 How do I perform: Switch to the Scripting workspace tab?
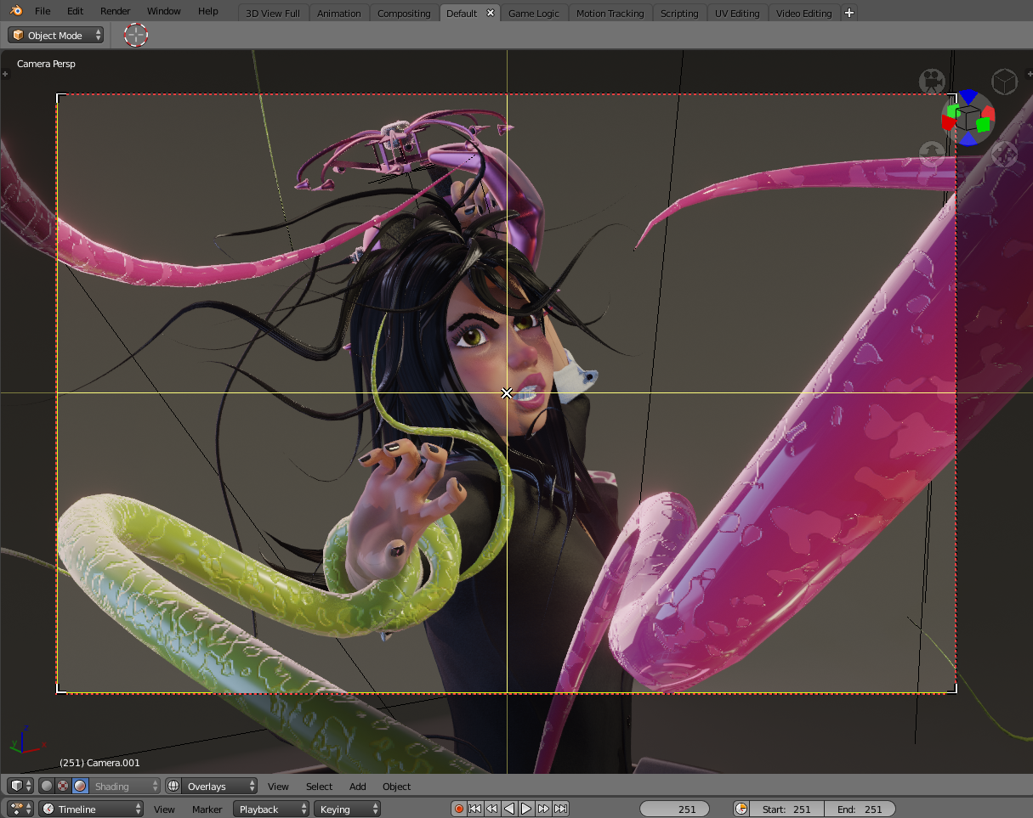click(x=679, y=14)
